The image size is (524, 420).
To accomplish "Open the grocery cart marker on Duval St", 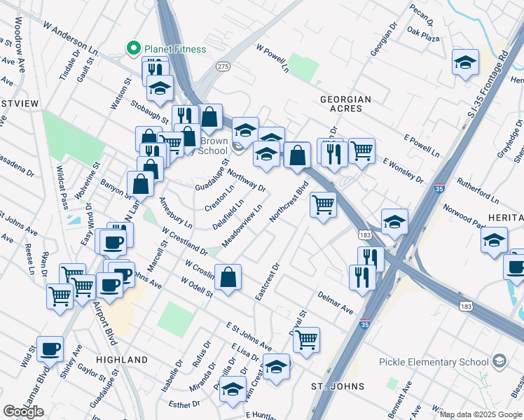I will point(306,340).
